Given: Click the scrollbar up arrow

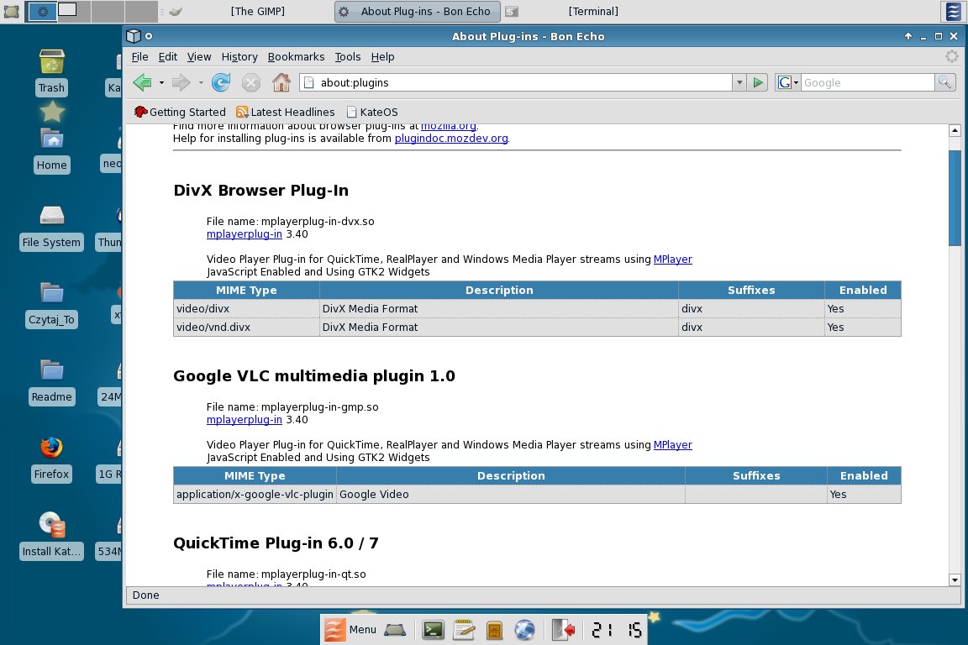Looking at the screenshot, I should [955, 130].
